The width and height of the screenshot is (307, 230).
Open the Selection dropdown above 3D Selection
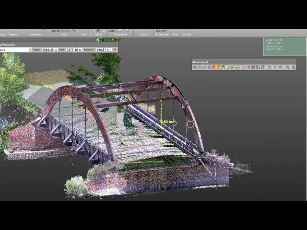tap(161, 31)
